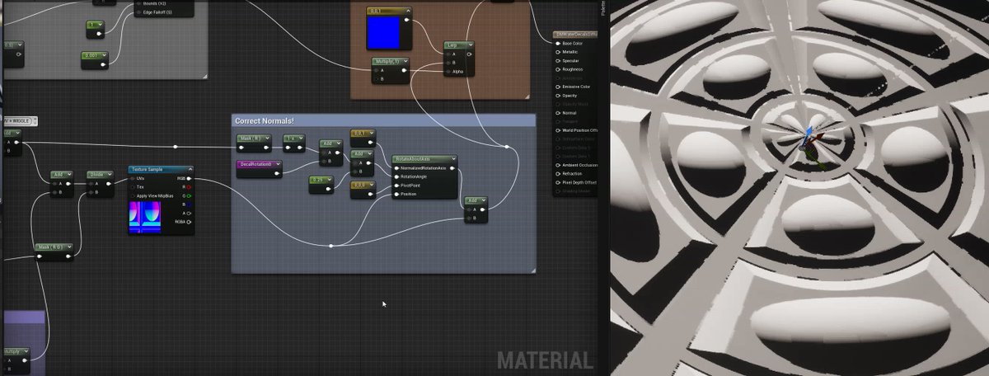The image size is (989, 376).
Task: Click the reroute node beneath Correct Normals nodes
Action: (x=330, y=246)
